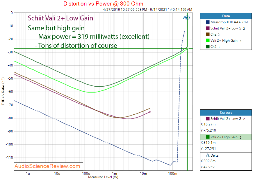Screen dimensions: 253x180
Task: Click the Massdrop THX AAA 789 color swatch
Action: (208, 22)
